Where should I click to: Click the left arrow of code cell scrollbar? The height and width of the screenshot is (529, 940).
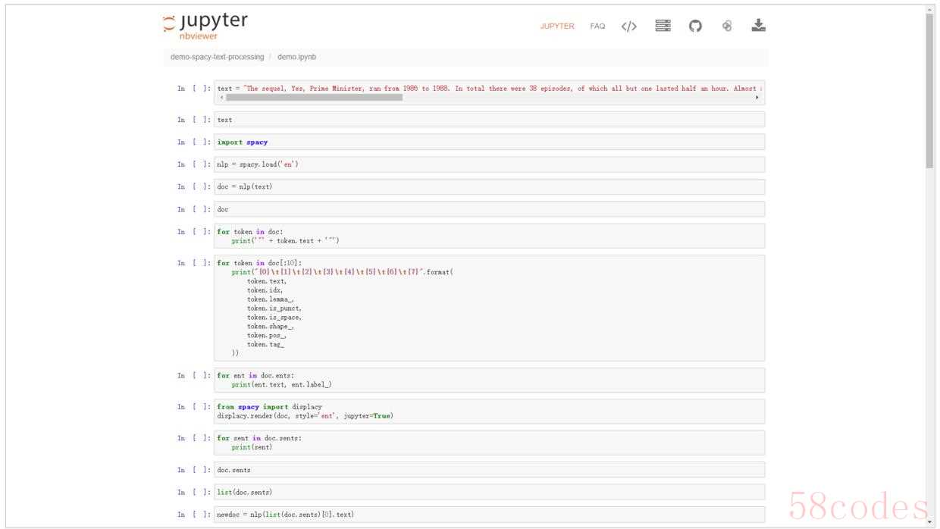point(221,97)
